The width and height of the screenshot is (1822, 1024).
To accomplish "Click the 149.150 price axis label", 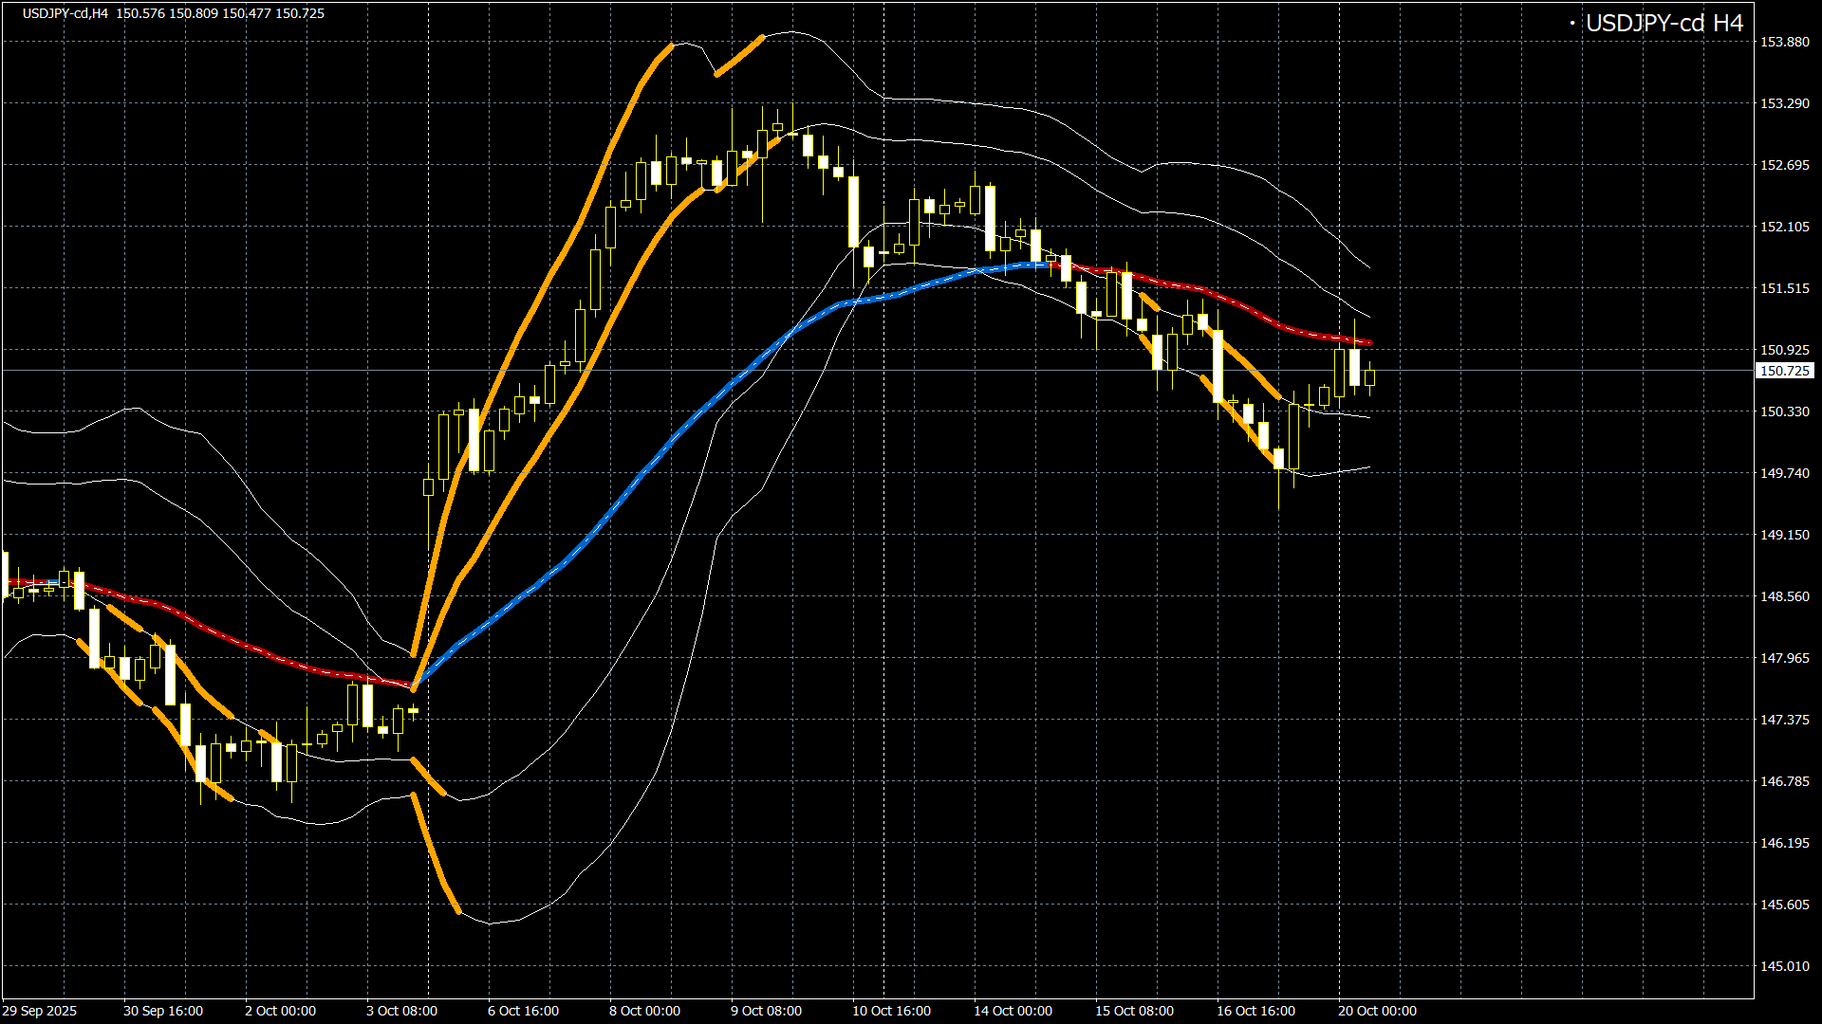I will pyautogui.click(x=1784, y=535).
